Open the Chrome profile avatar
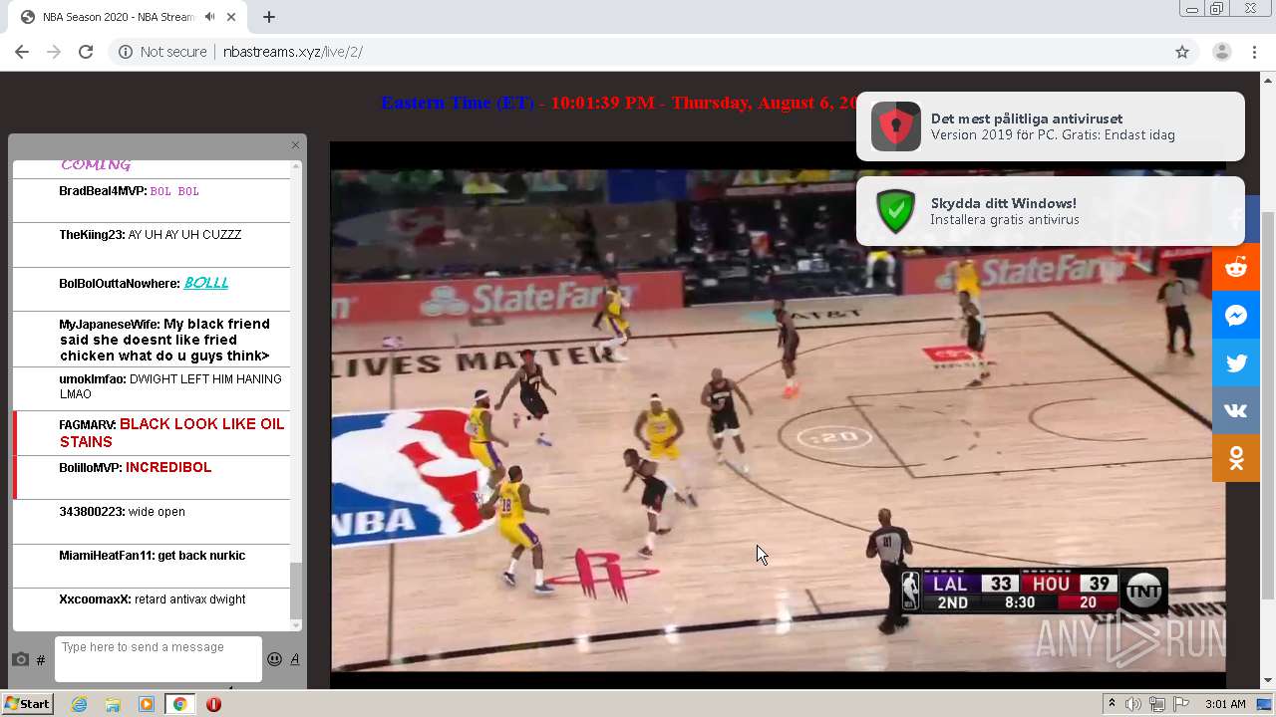The height and width of the screenshot is (717, 1276). click(1222, 52)
